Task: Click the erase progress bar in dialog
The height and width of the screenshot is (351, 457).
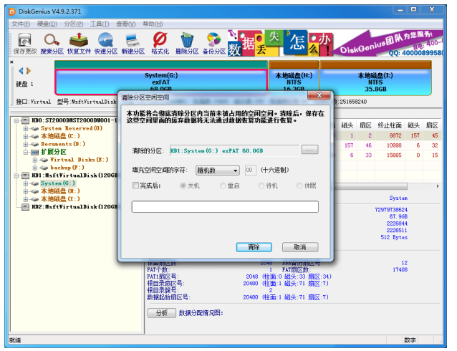Action: 225,207
